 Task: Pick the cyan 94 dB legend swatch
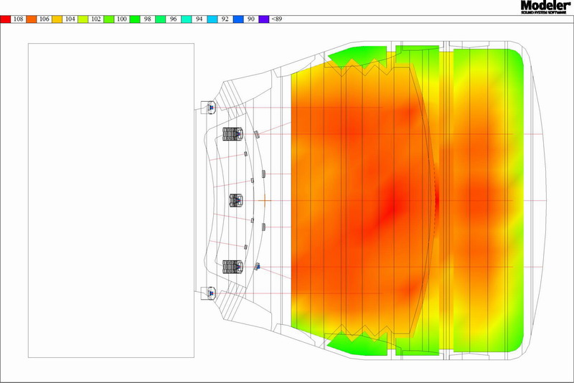[x=187, y=20]
